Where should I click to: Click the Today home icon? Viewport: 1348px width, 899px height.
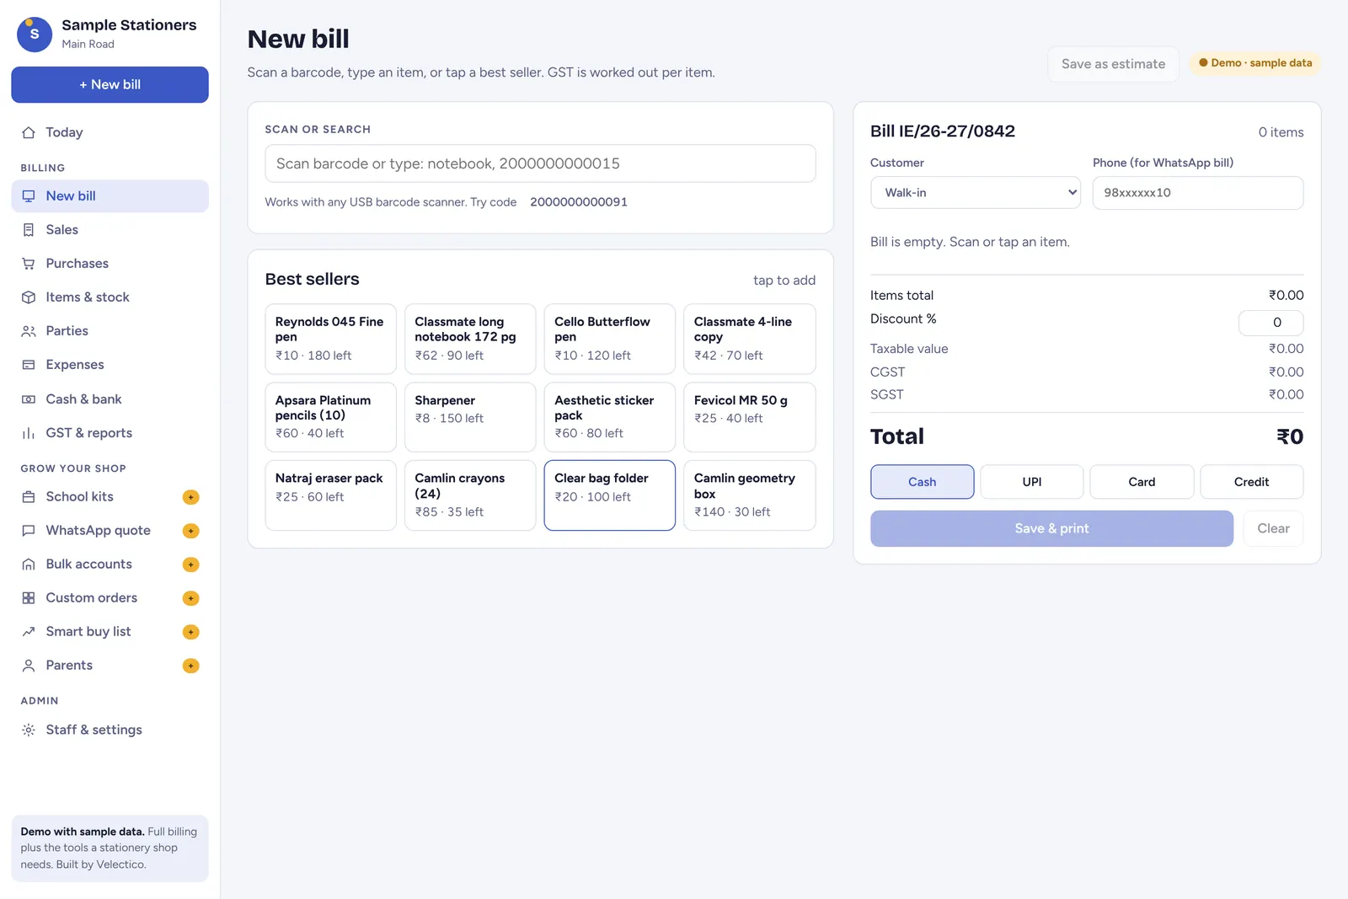pos(29,132)
